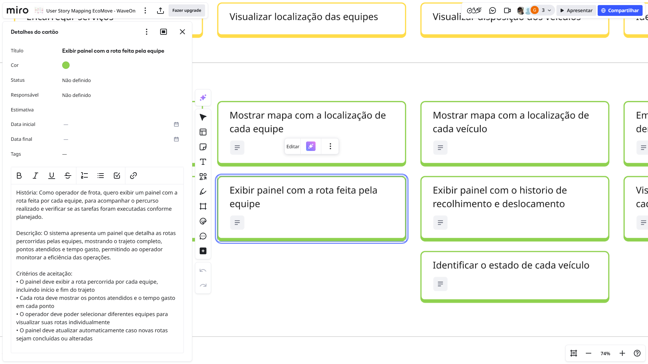Click the green card color swatch
Image resolution: width=648 pixels, height=364 pixels.
tap(66, 65)
